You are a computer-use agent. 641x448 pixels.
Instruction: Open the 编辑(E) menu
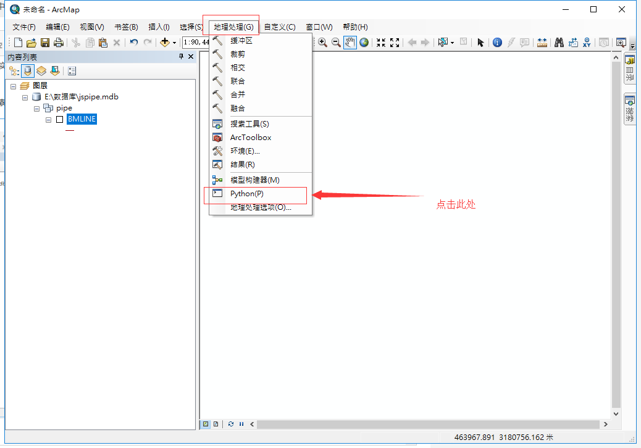[57, 27]
